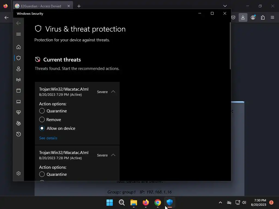Select Allow on device option

42,128
